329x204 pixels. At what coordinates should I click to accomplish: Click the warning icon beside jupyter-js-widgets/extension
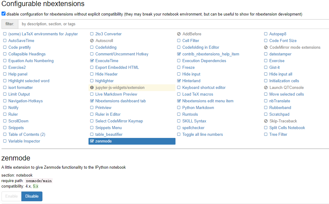pyautogui.click(x=92, y=87)
